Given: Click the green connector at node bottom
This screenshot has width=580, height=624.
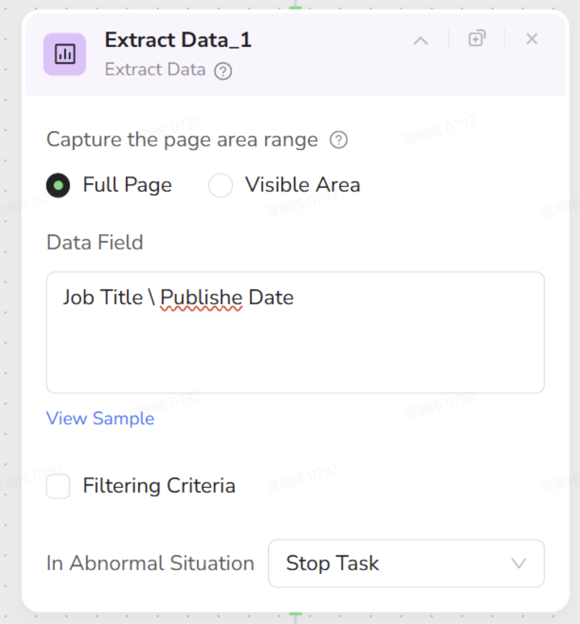Looking at the screenshot, I should point(295,615).
